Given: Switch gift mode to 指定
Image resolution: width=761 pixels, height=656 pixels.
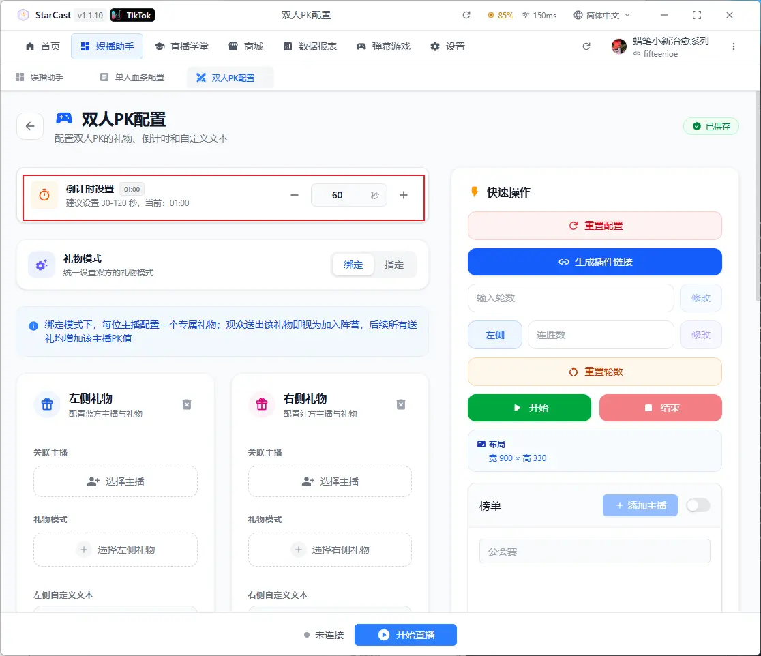Looking at the screenshot, I should (x=394, y=265).
